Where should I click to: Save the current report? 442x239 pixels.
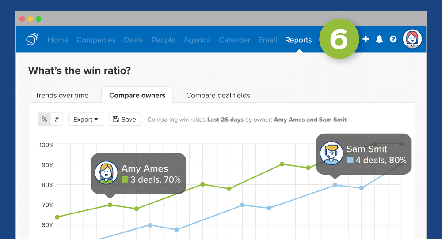pos(125,119)
